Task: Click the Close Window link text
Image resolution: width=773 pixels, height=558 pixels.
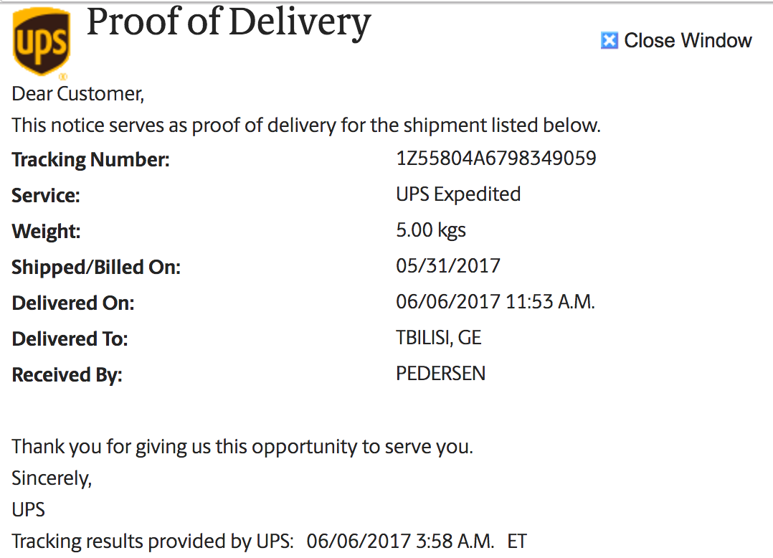Action: pos(688,41)
